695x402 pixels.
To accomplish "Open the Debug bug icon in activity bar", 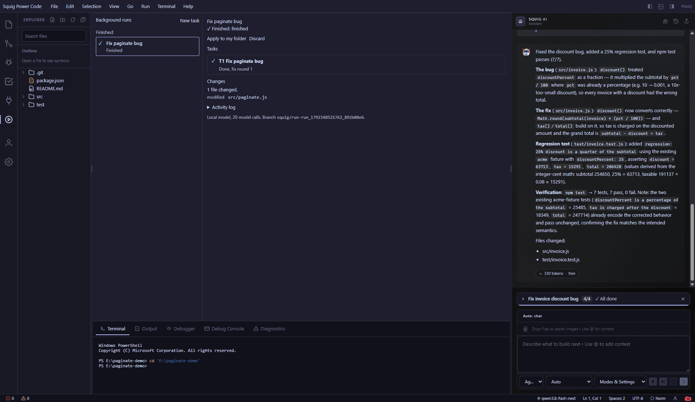I will tap(9, 62).
